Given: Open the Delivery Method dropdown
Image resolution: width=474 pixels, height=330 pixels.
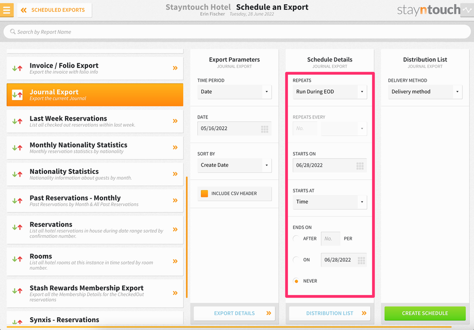Looking at the screenshot, I should (425, 92).
